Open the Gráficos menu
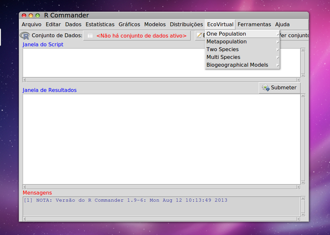 (x=129, y=25)
